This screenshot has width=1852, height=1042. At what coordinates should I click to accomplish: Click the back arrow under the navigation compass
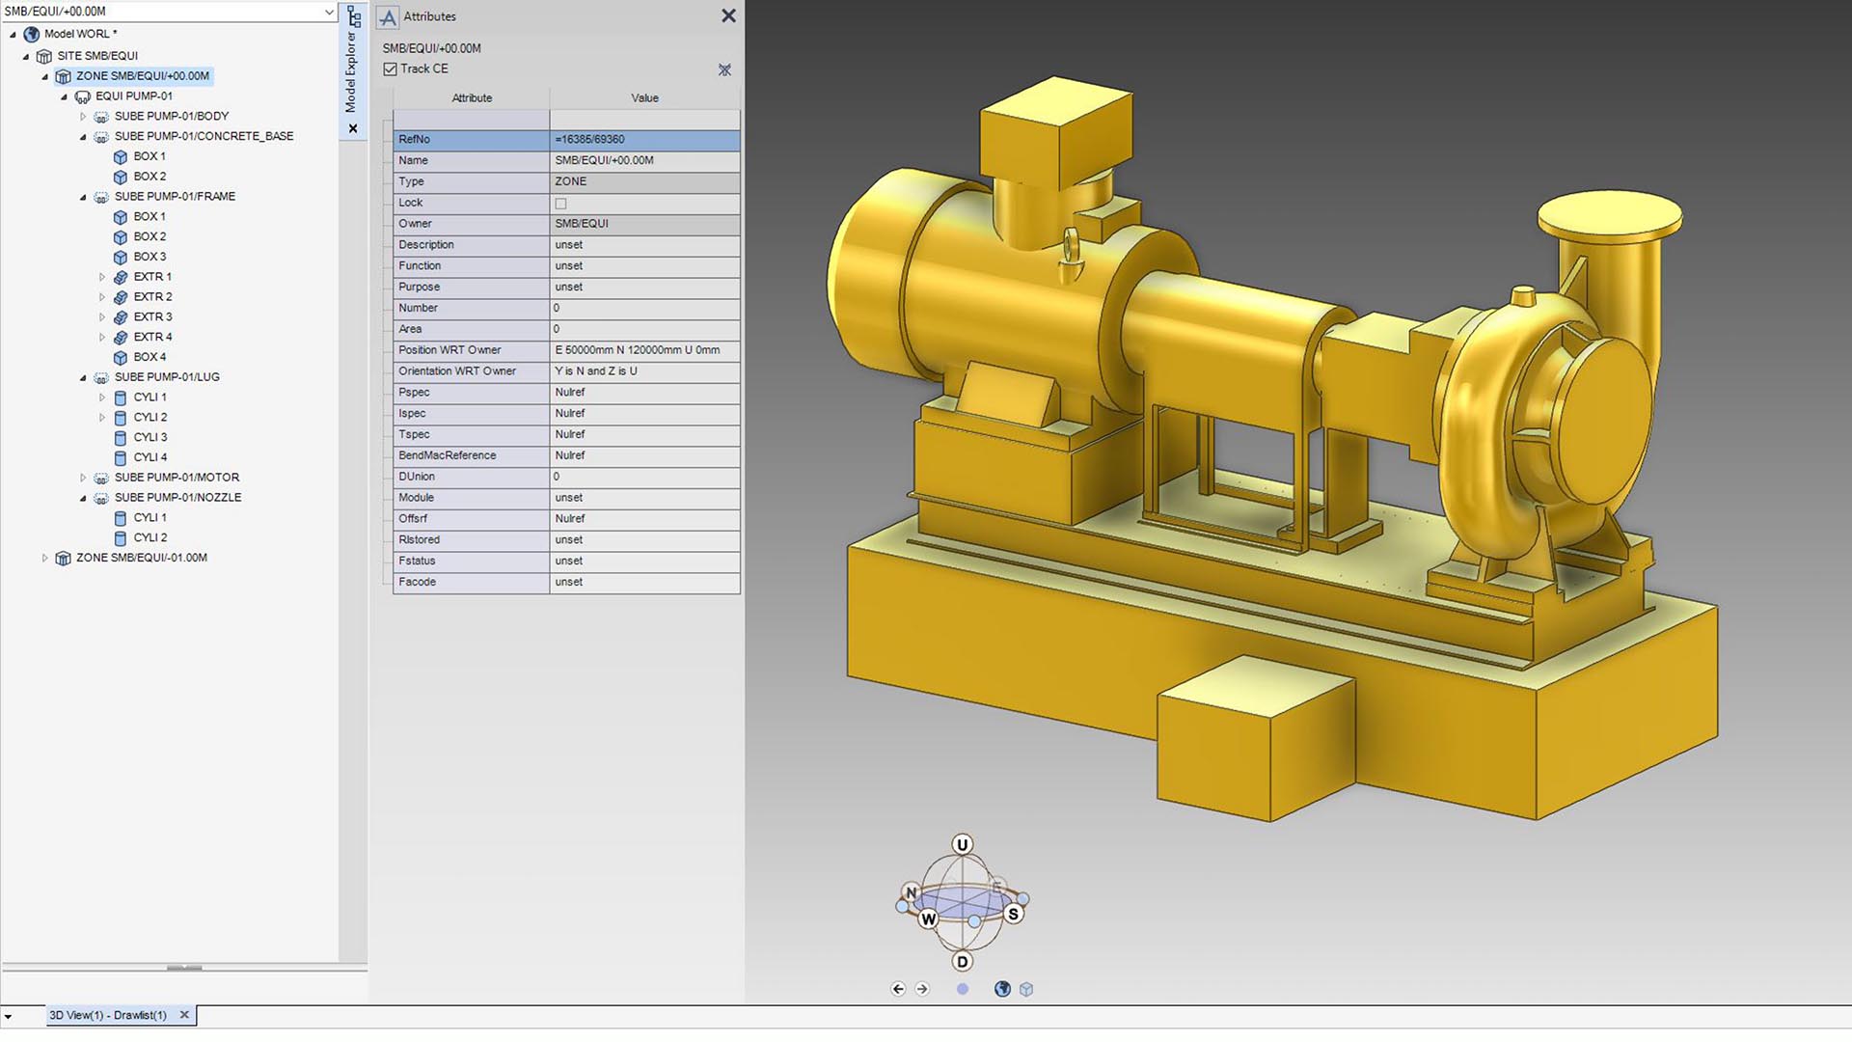[898, 988]
